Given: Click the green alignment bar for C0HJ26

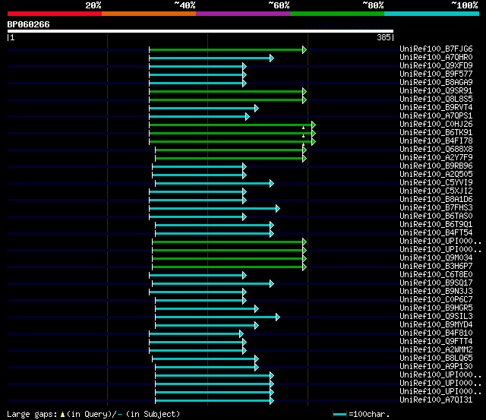Looking at the screenshot, I should point(232,125).
